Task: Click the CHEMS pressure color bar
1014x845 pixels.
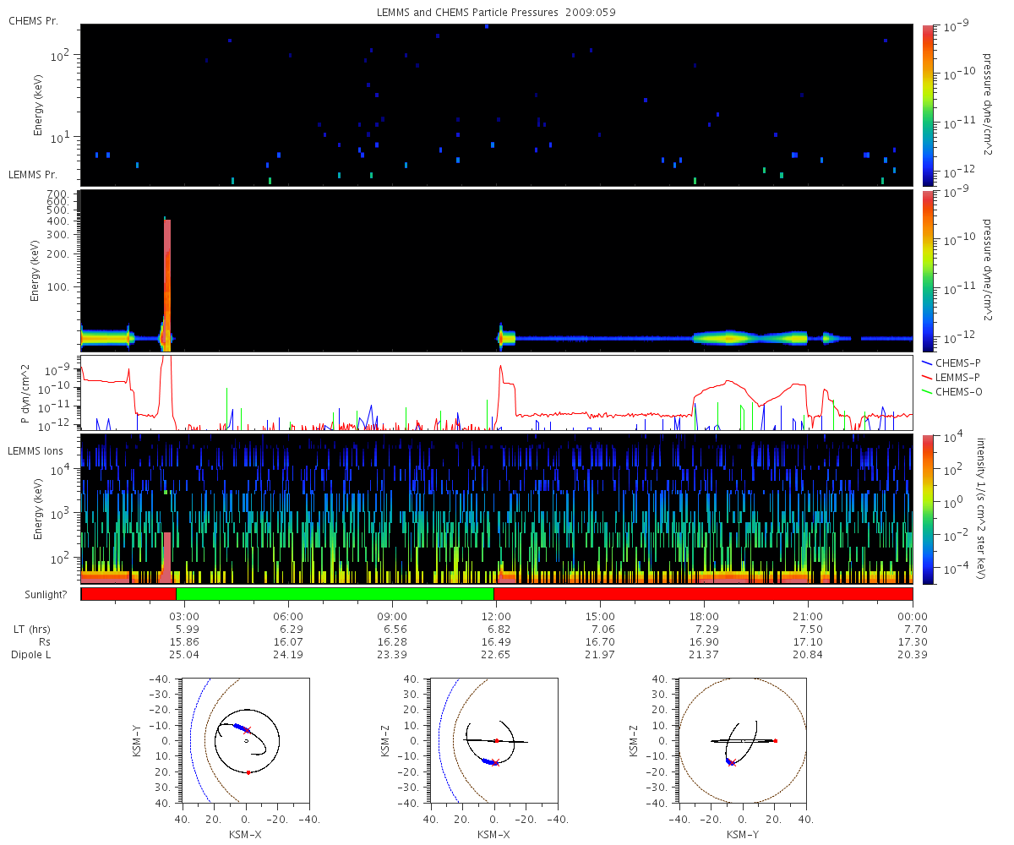Action: 927,104
